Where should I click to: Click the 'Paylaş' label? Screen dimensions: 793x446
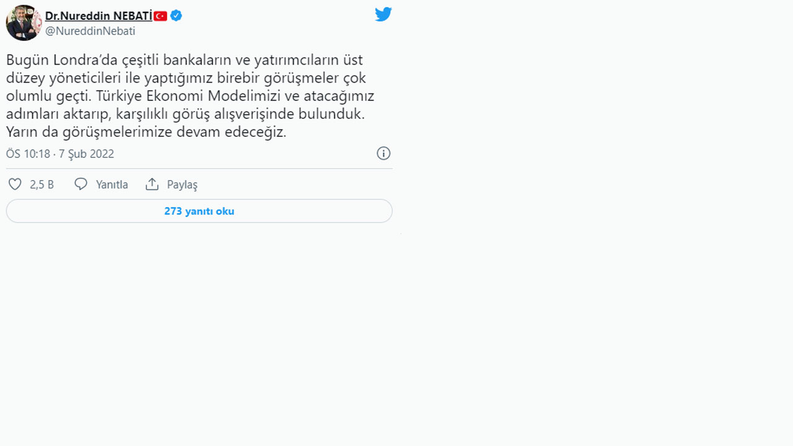pos(182,184)
